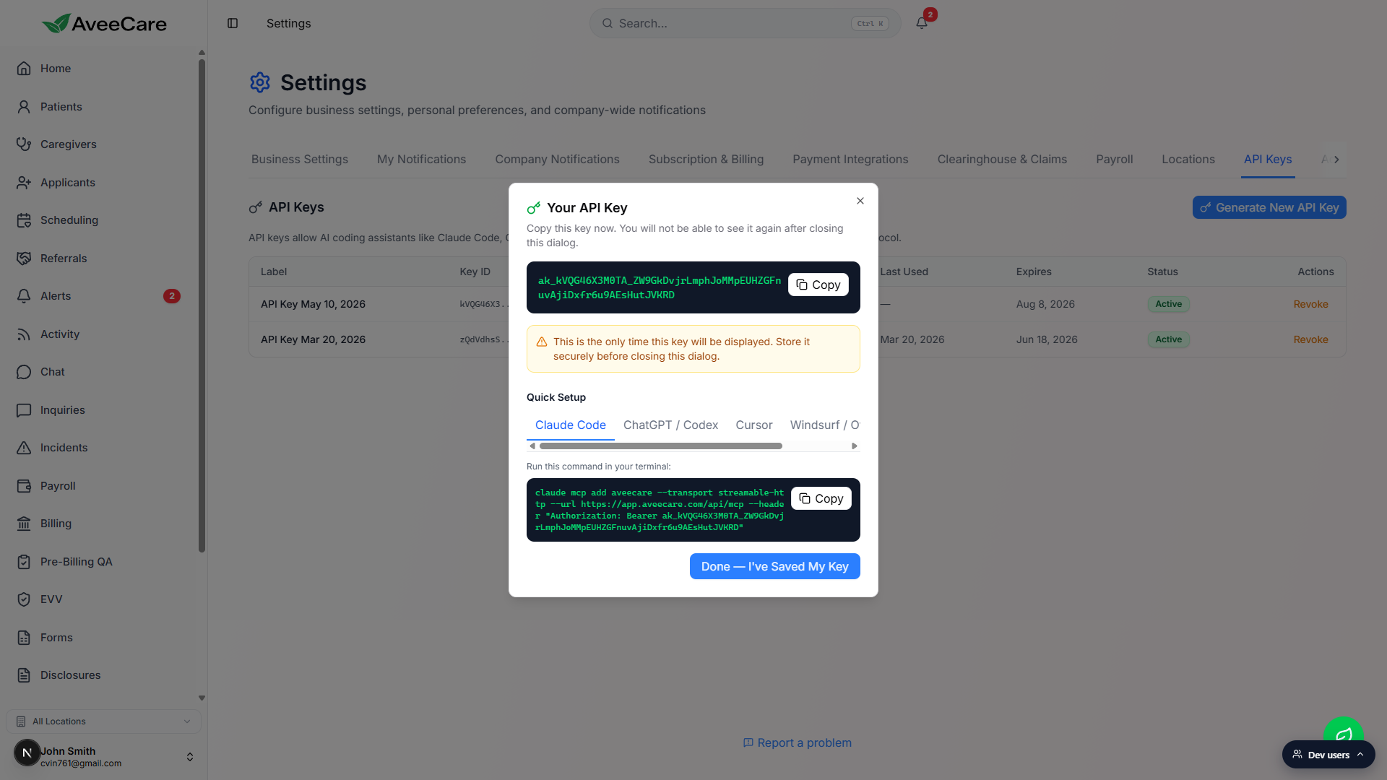This screenshot has height=780, width=1387.
Task: Switch to Locations settings tab
Action: click(x=1188, y=159)
